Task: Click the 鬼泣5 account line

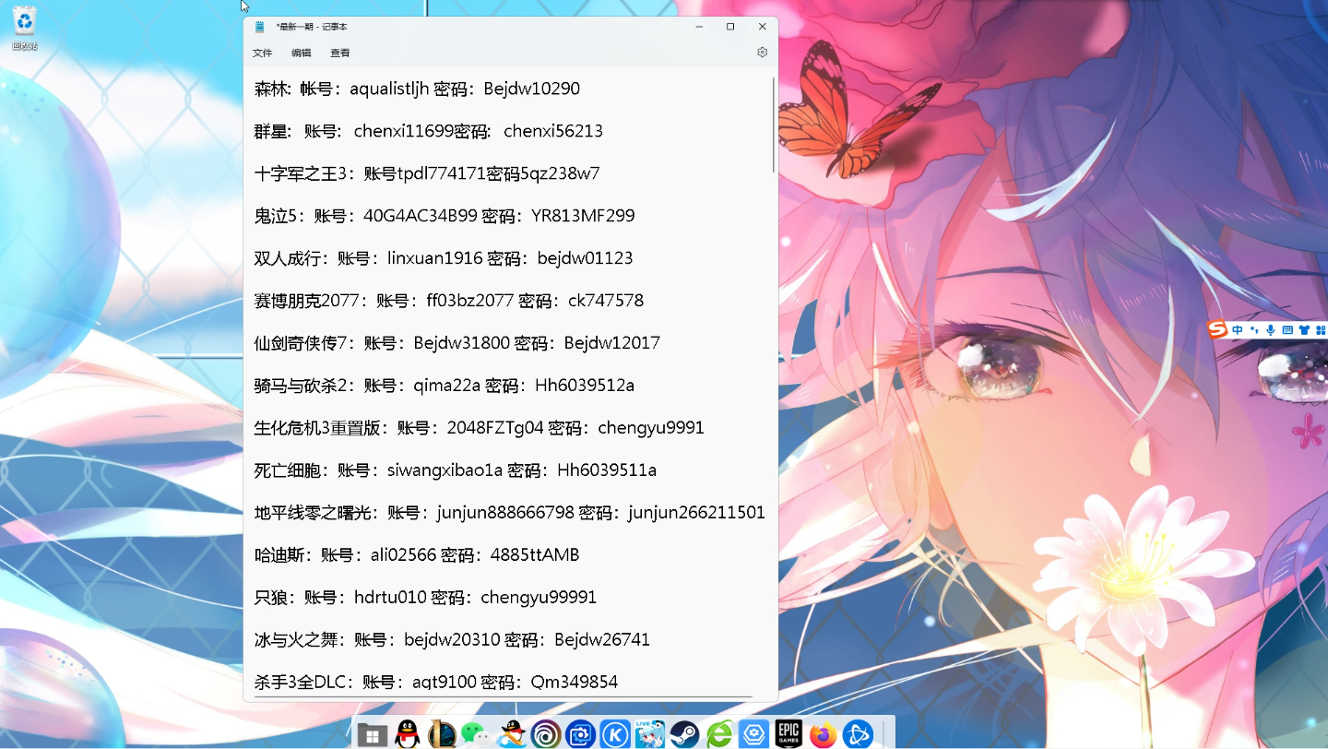Action: pyautogui.click(x=445, y=216)
